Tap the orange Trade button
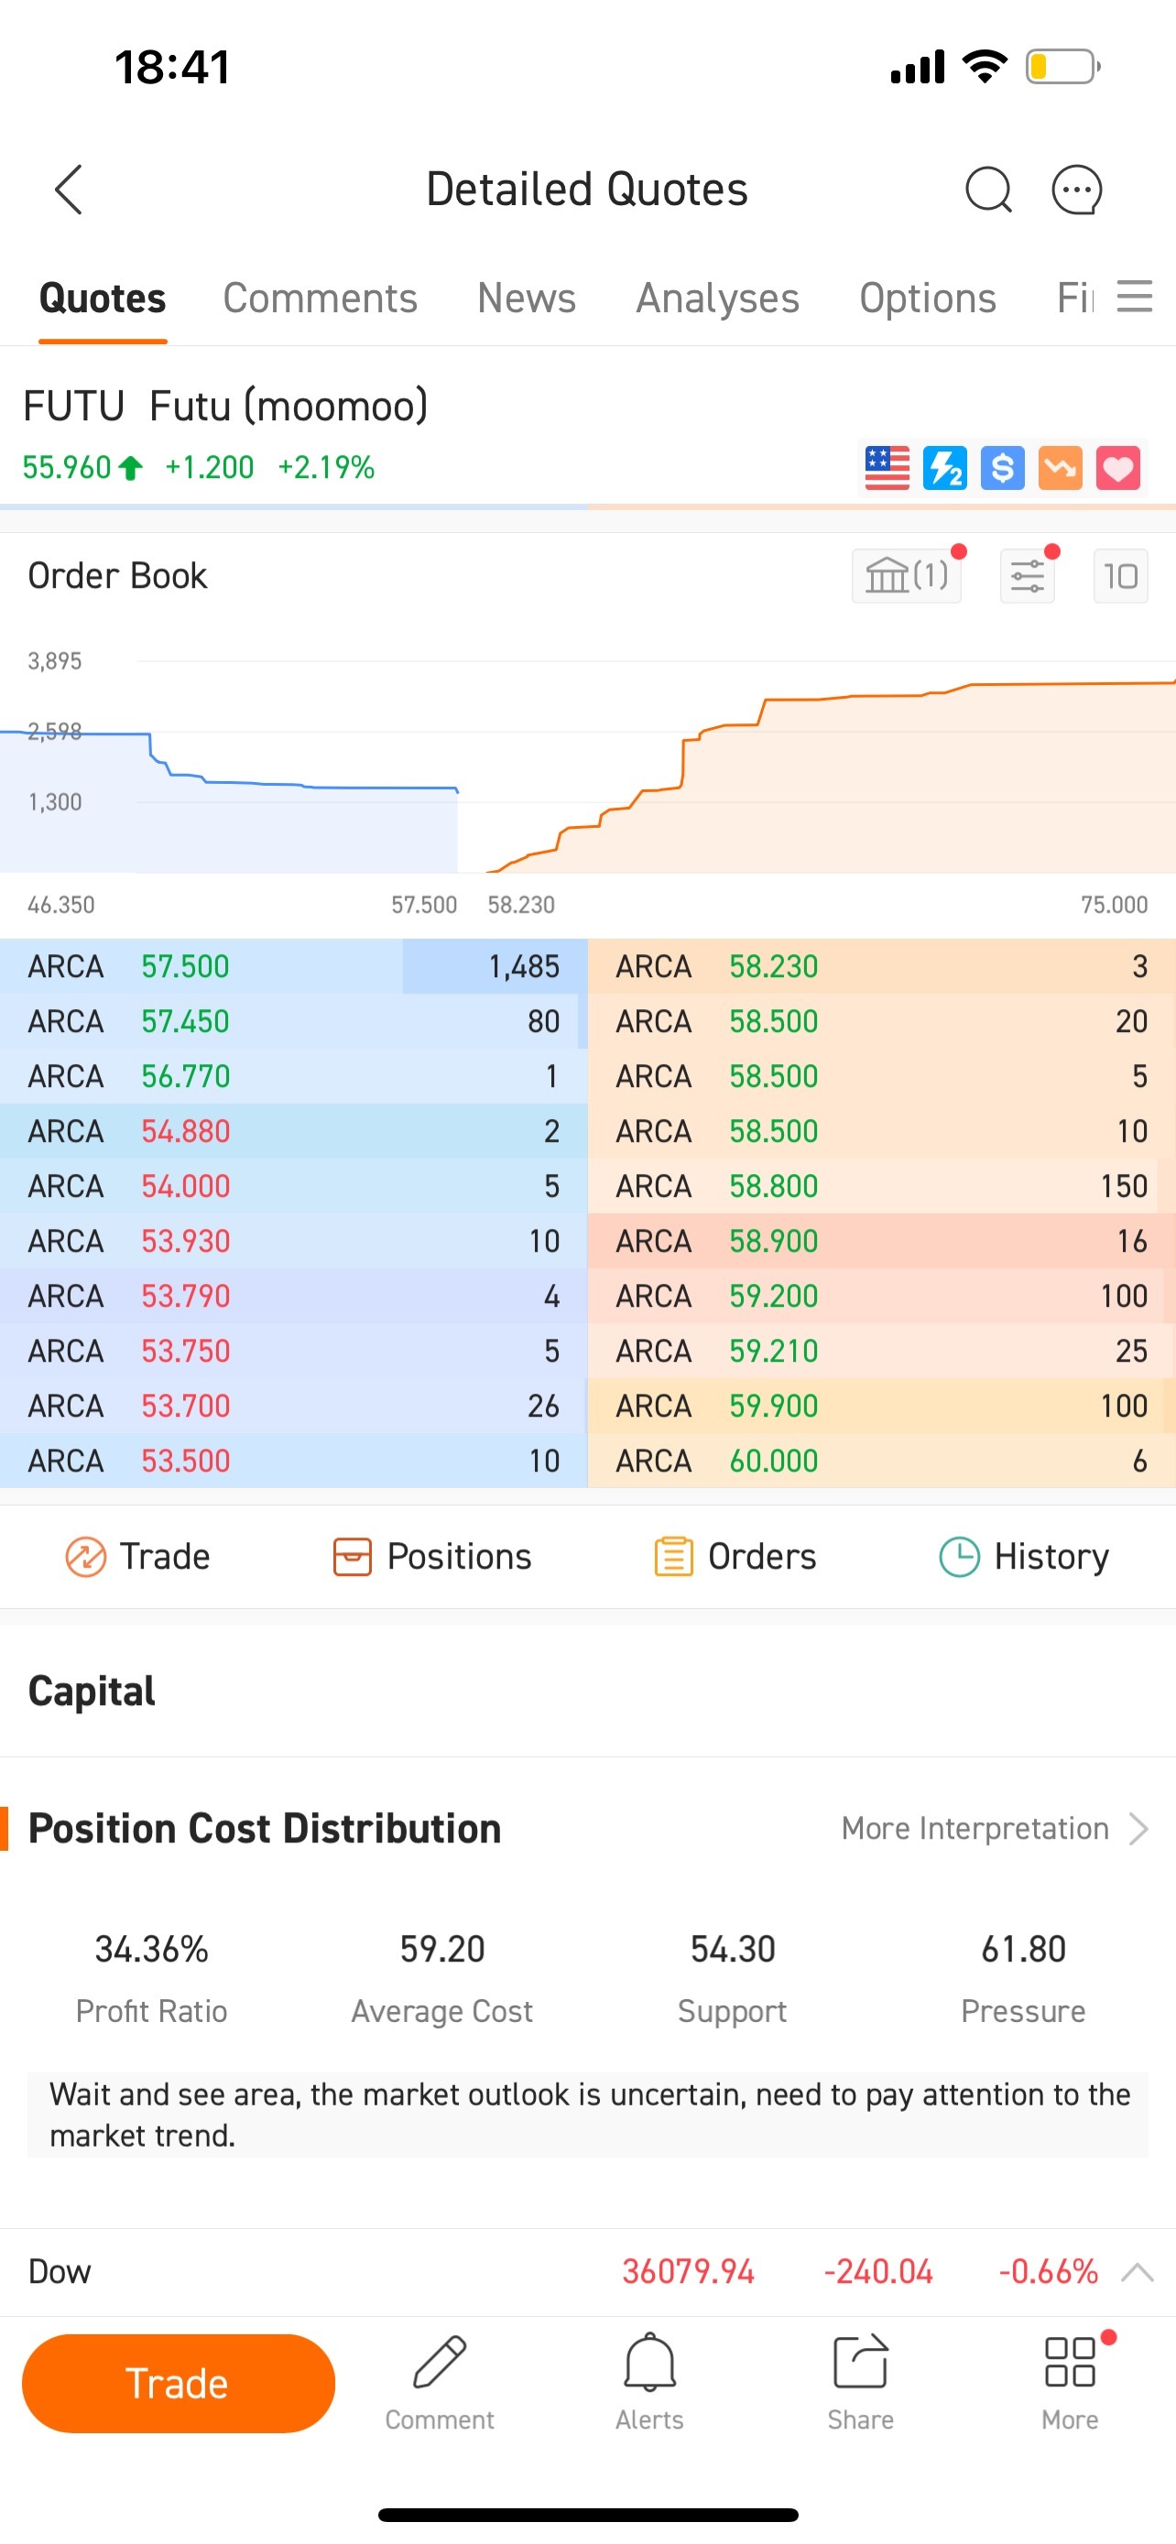Screen dimensions: 1176x2544 point(179,2383)
